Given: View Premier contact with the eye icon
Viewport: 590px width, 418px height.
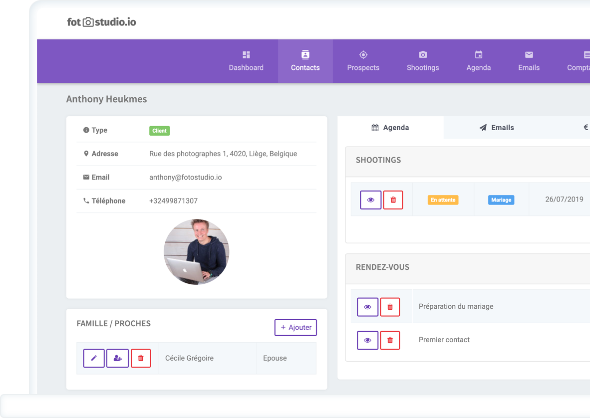Looking at the screenshot, I should [x=367, y=340].
